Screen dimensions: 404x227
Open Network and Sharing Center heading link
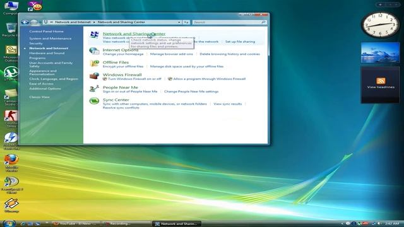click(x=134, y=33)
